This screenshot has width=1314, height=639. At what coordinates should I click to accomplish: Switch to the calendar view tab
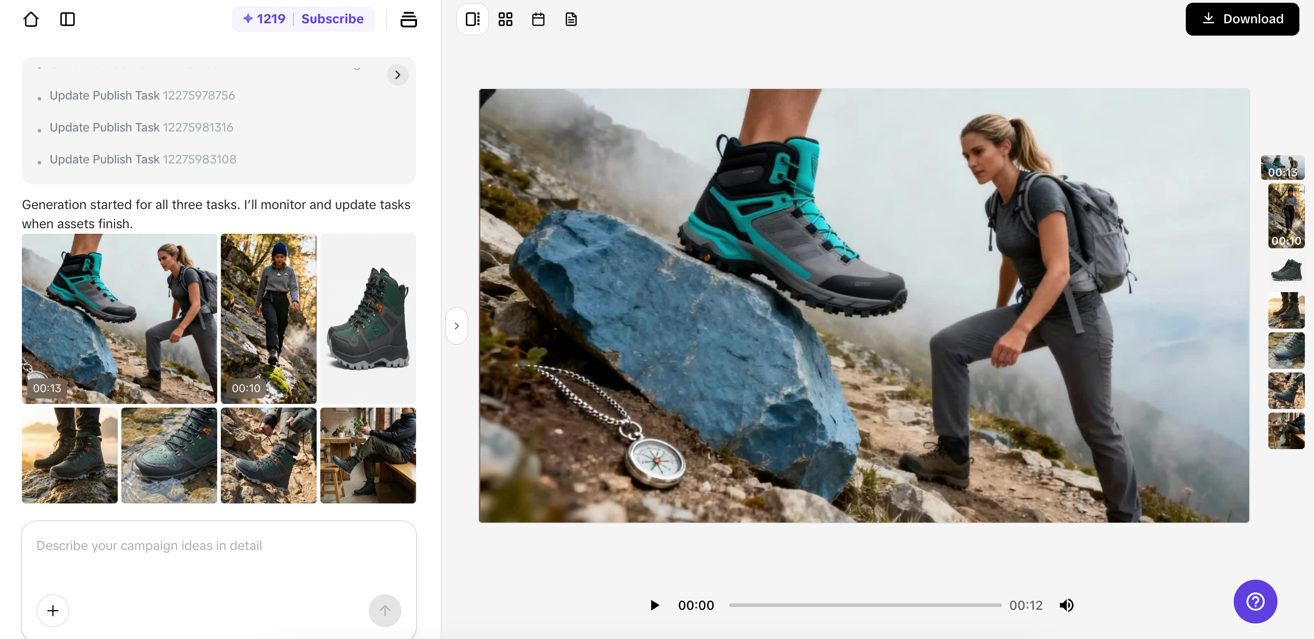click(538, 19)
